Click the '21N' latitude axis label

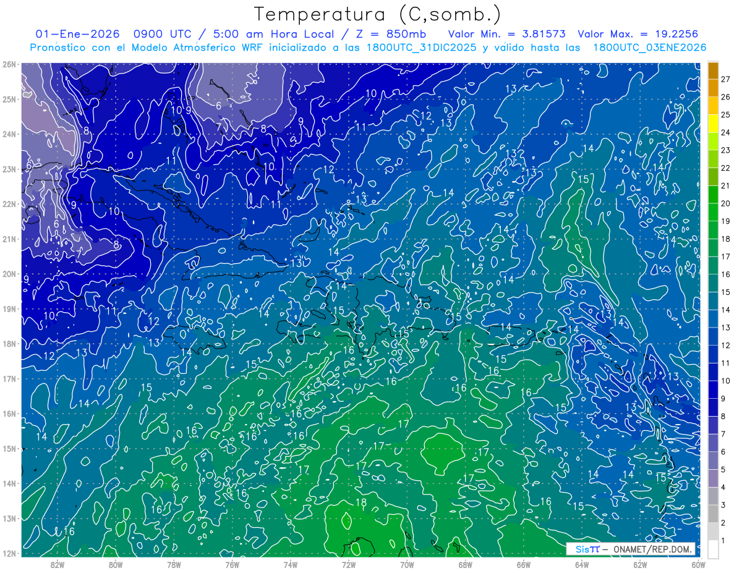coord(9,239)
